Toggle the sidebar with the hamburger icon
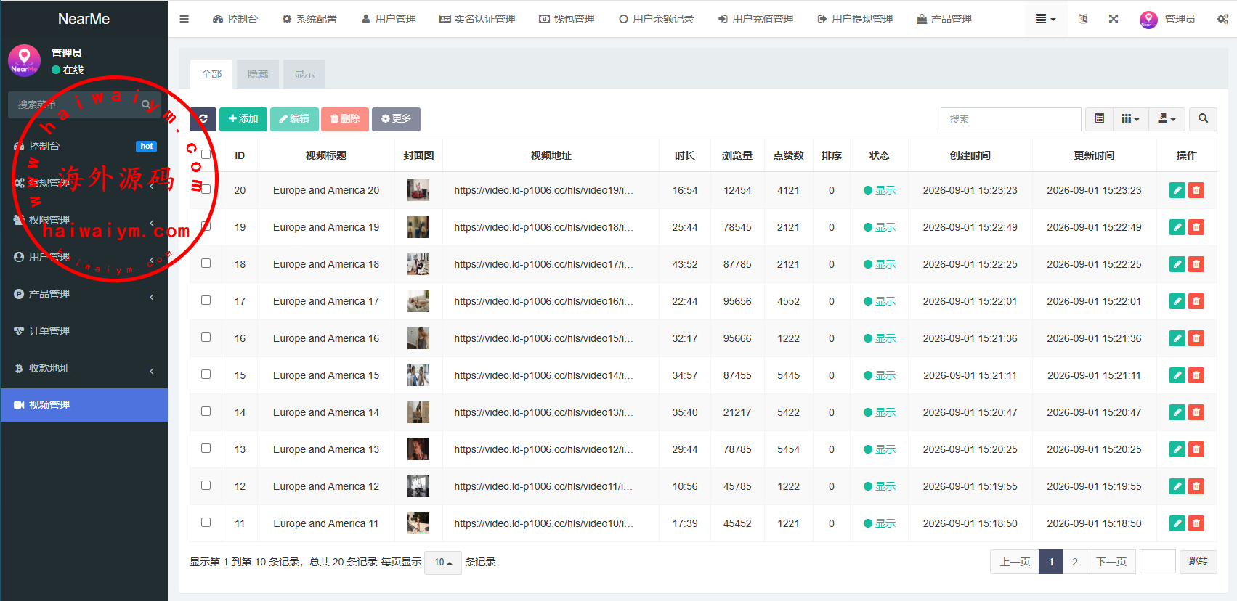The height and width of the screenshot is (601, 1237). (184, 19)
